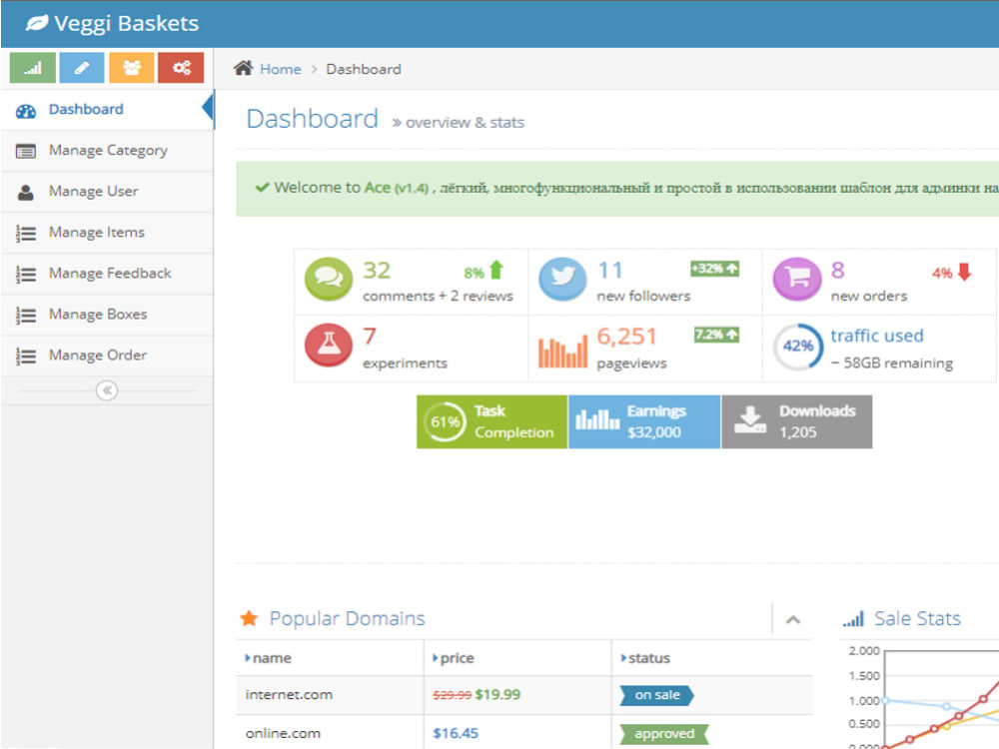Open Manage Items menu item
Image resolution: width=999 pixels, height=749 pixels.
click(107, 233)
